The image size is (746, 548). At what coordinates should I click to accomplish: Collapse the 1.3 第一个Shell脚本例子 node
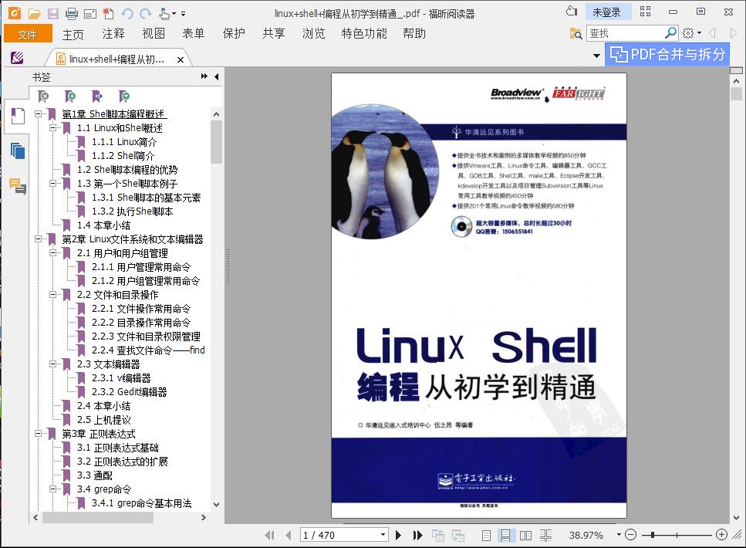point(52,183)
